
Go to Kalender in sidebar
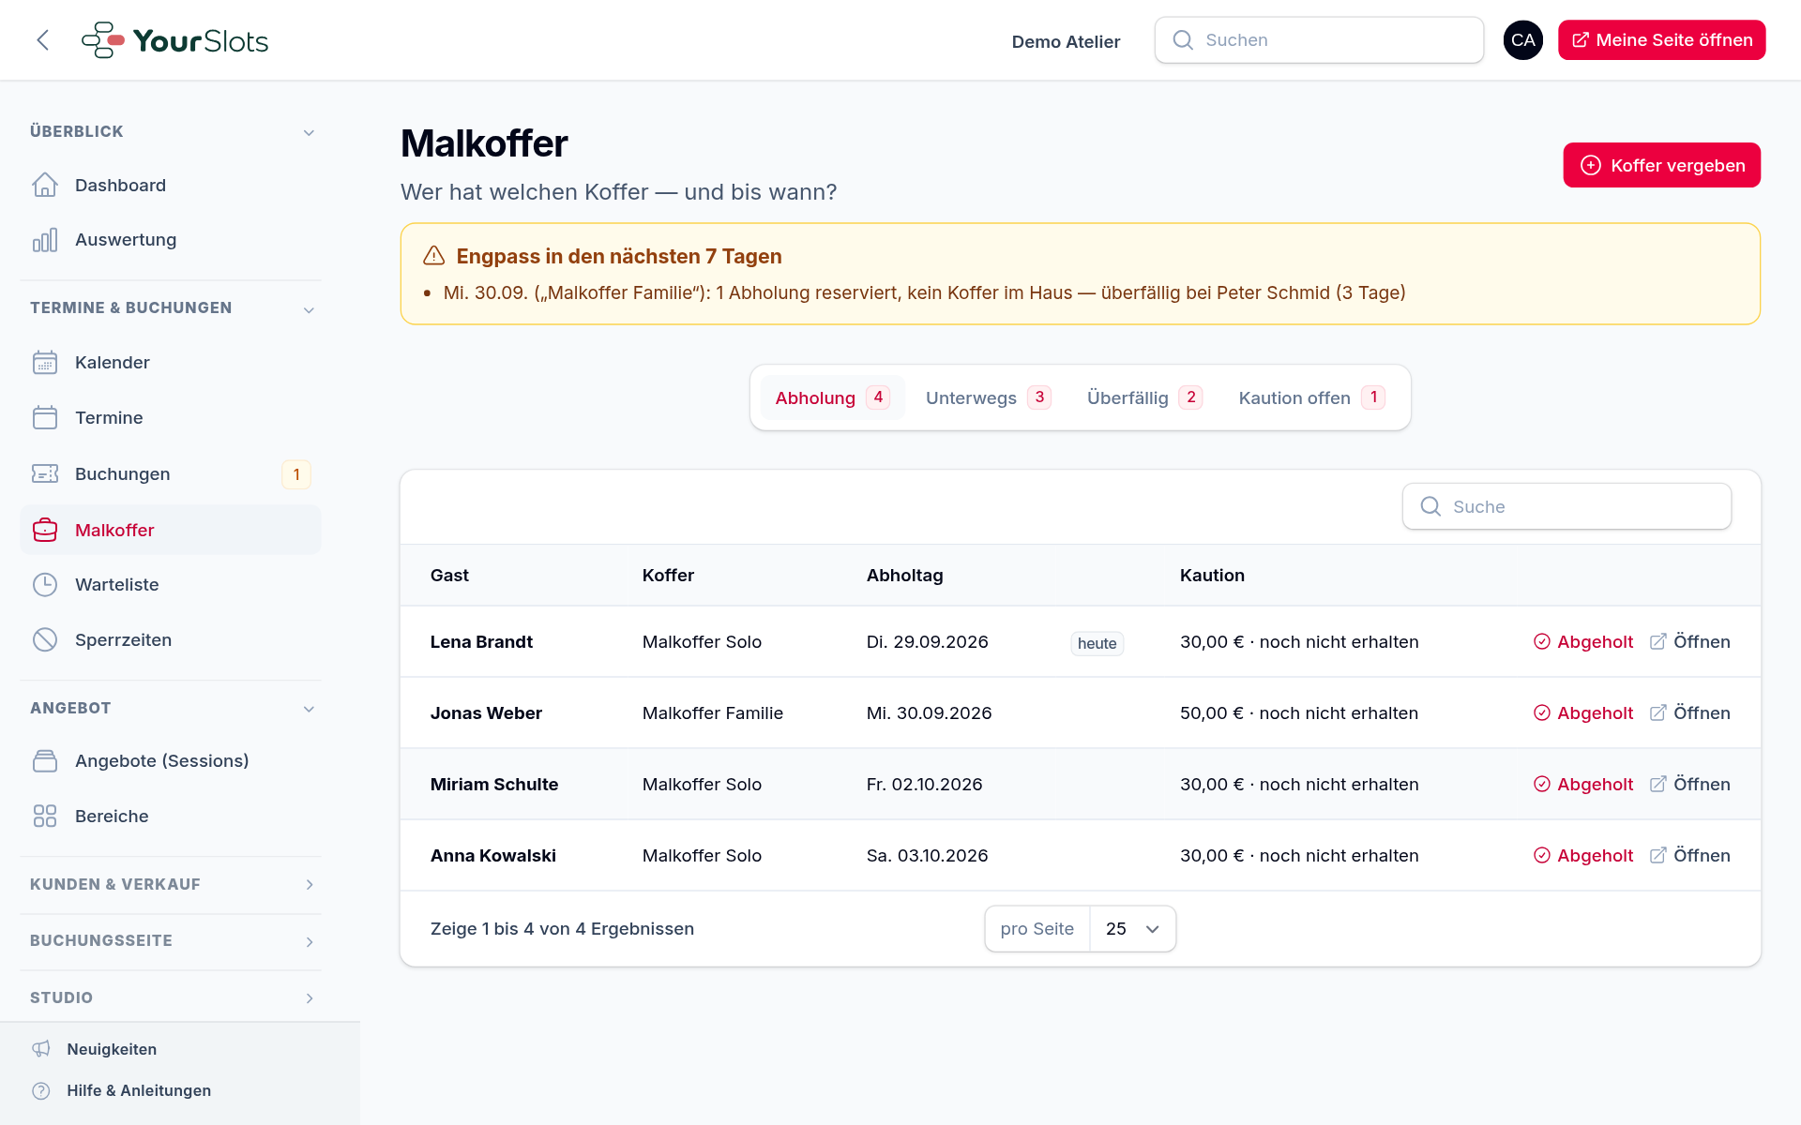pyautogui.click(x=171, y=363)
